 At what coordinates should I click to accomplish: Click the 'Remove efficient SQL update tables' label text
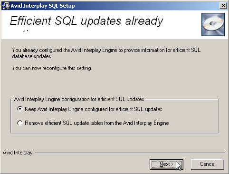tap(97, 123)
